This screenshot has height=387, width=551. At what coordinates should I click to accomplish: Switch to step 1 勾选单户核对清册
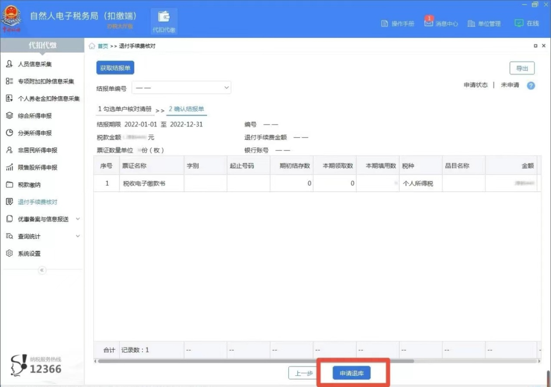tap(125, 109)
